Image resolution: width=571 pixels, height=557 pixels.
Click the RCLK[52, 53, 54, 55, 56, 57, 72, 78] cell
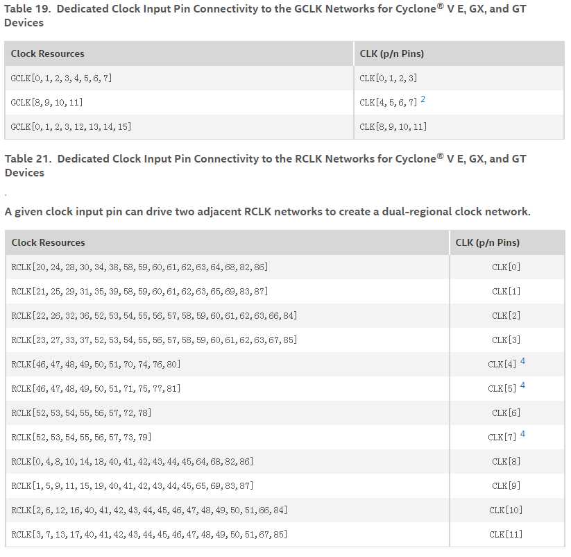pyautogui.click(x=81, y=413)
